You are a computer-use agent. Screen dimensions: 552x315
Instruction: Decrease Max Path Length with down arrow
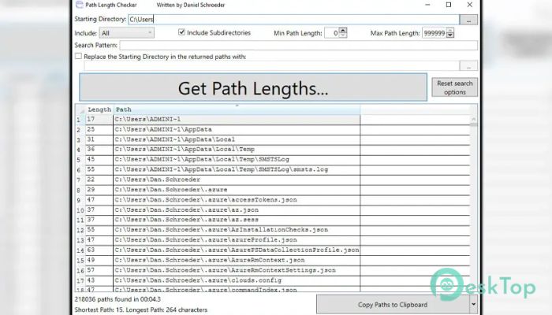click(x=450, y=35)
